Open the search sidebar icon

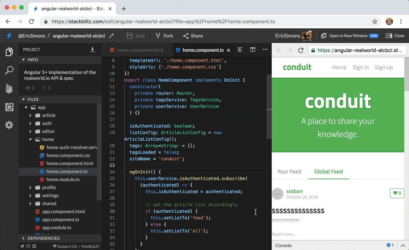click(9, 70)
